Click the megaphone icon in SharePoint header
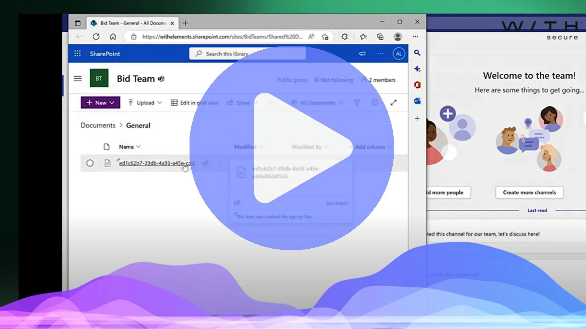 coord(362,54)
